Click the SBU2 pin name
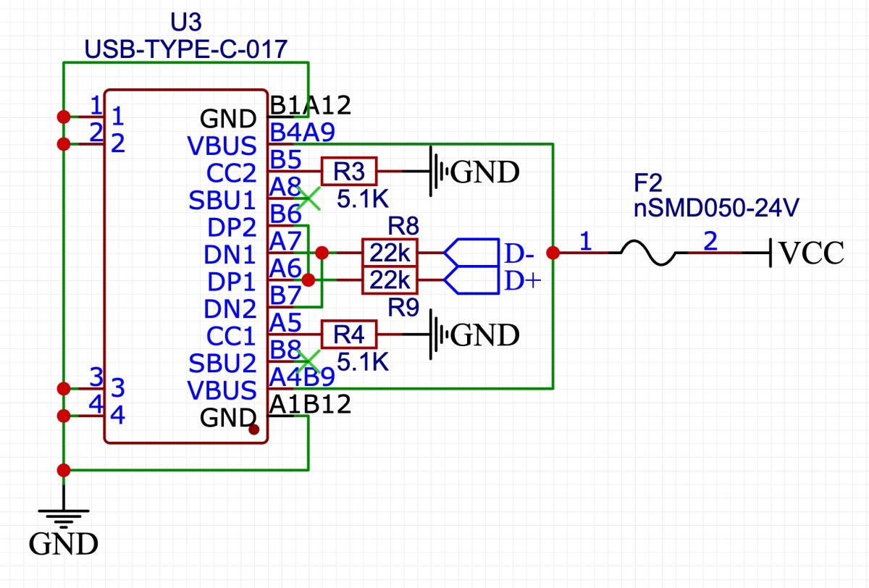 [x=223, y=364]
